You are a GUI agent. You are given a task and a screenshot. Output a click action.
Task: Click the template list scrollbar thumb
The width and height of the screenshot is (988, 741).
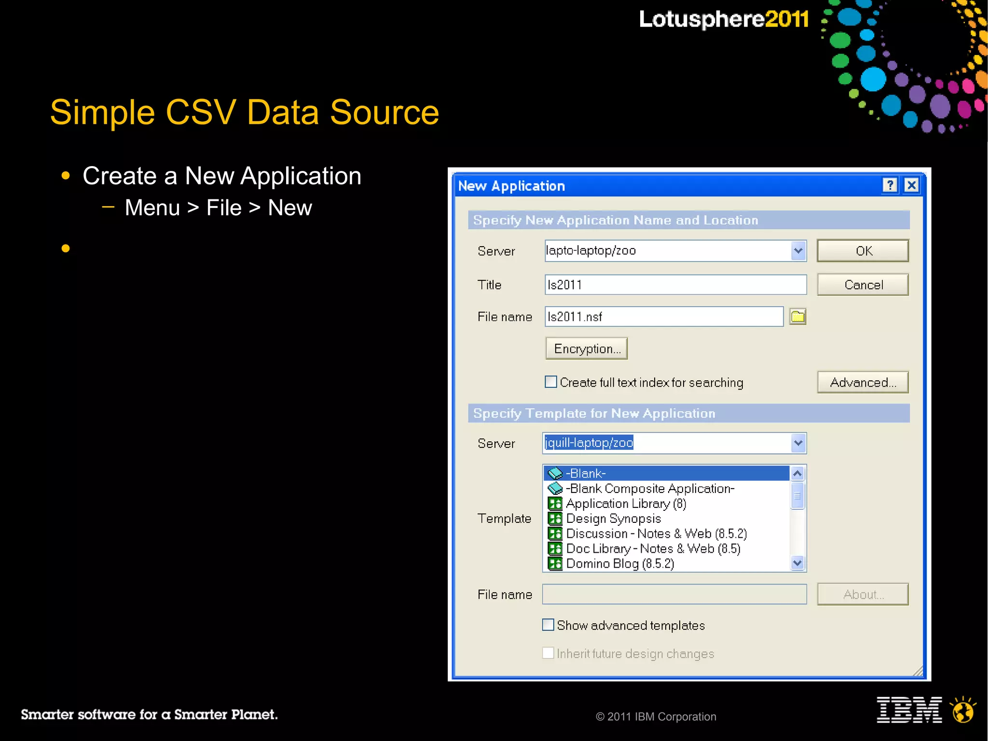pos(797,495)
